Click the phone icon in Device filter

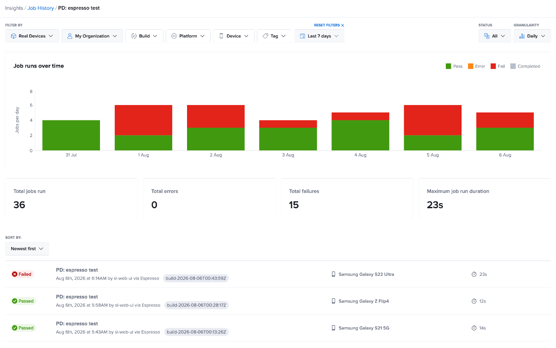click(x=221, y=36)
